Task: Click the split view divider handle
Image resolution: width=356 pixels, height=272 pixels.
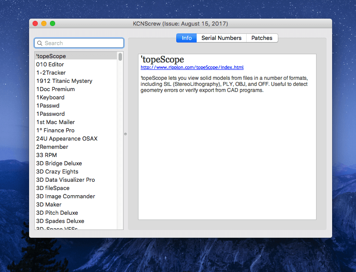Action: point(125,134)
